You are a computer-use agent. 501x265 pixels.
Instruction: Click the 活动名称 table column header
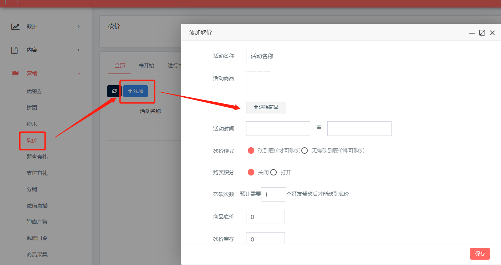click(x=150, y=111)
